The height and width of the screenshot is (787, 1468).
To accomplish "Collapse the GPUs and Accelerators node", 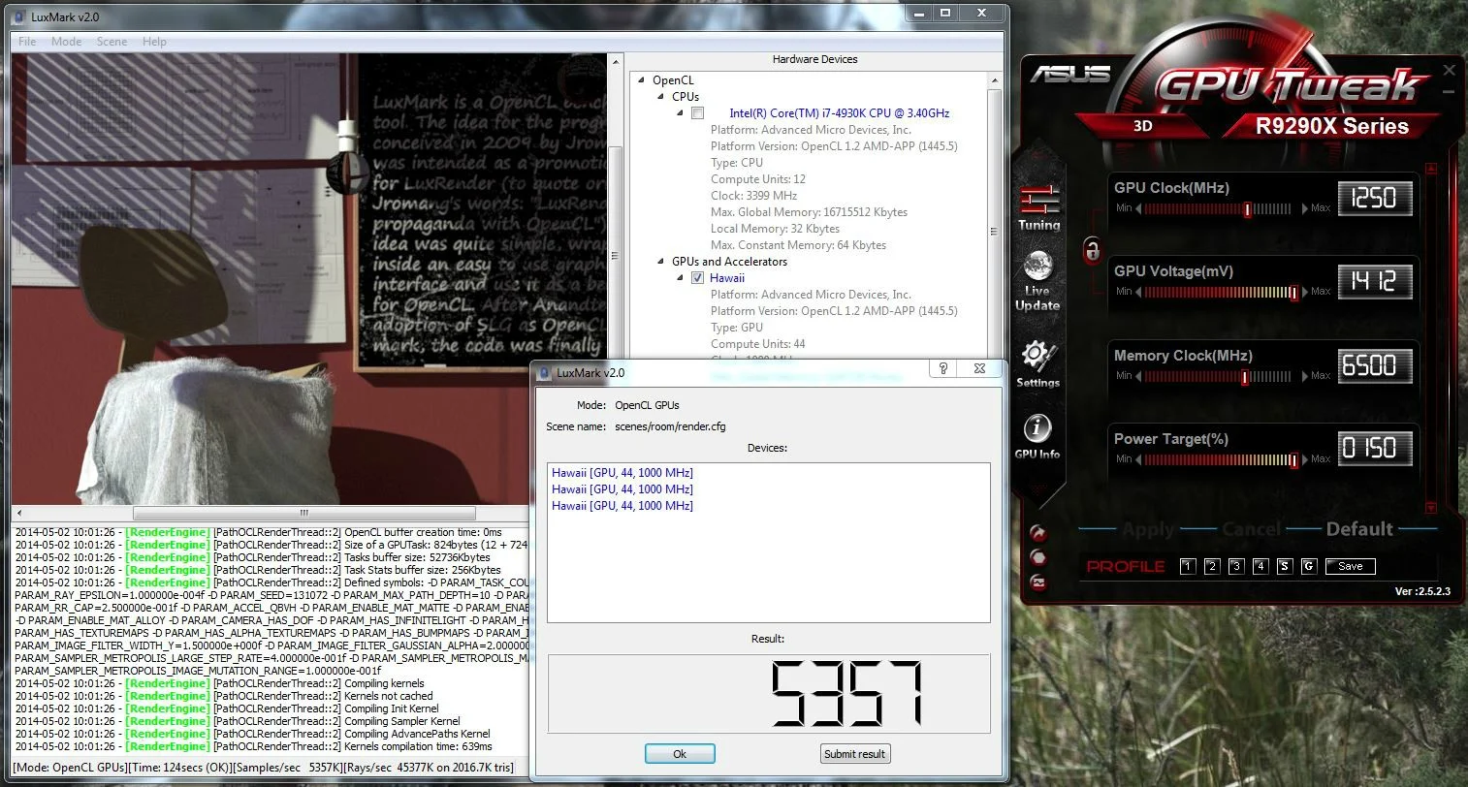I will tap(661, 262).
